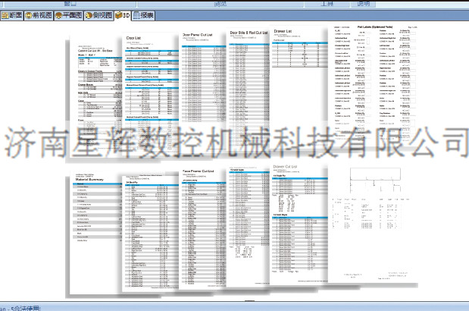Open the 说明 menu in top bar
469x311 pixels.
coord(364,4)
